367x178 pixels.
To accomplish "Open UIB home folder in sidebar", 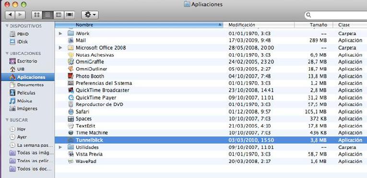I will (17, 69).
